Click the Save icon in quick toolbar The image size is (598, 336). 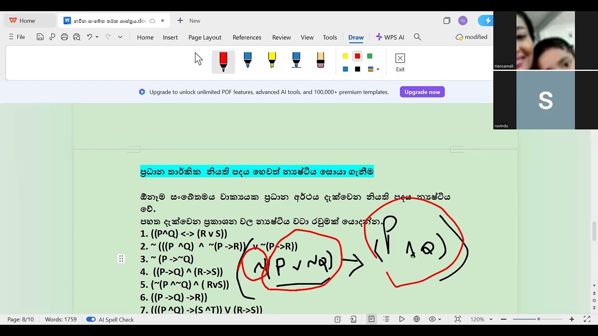[x=40, y=37]
